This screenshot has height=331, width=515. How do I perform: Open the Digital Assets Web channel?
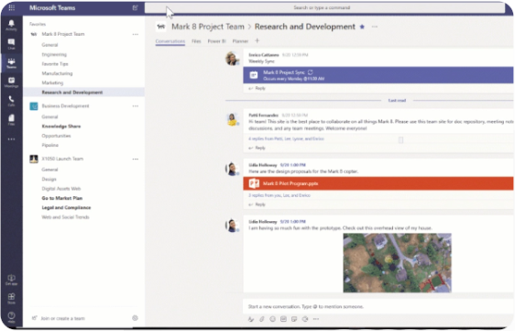[x=61, y=189]
